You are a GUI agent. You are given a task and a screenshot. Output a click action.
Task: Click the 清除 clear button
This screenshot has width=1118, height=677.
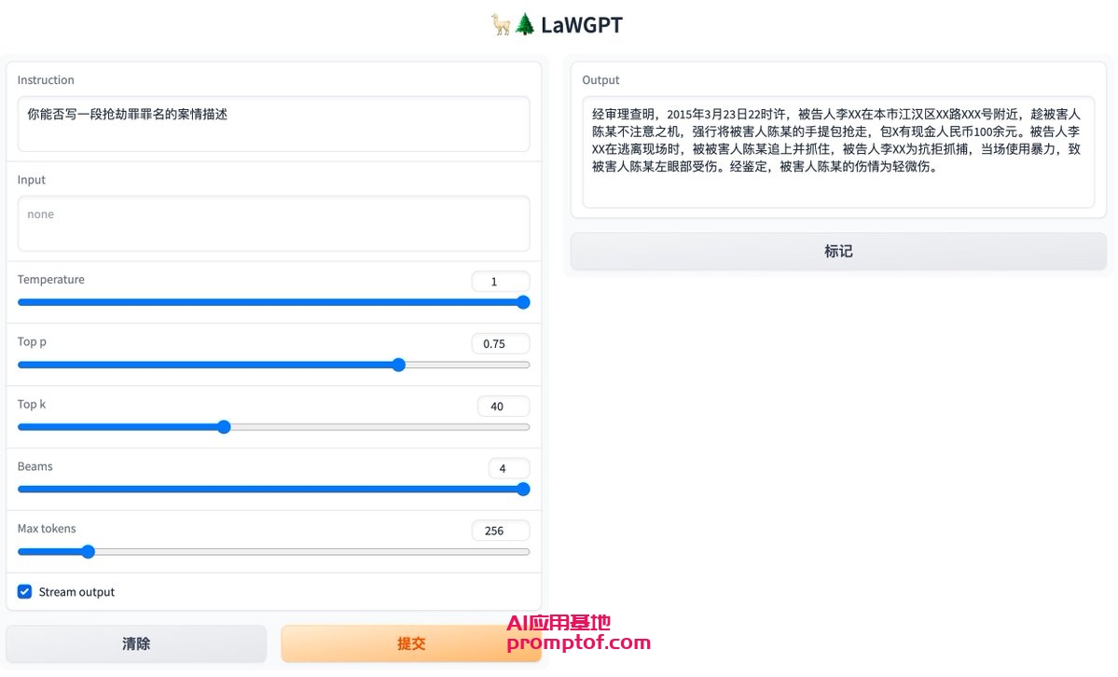[x=136, y=643]
